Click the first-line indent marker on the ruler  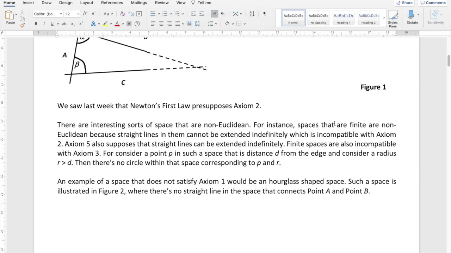click(x=57, y=32)
